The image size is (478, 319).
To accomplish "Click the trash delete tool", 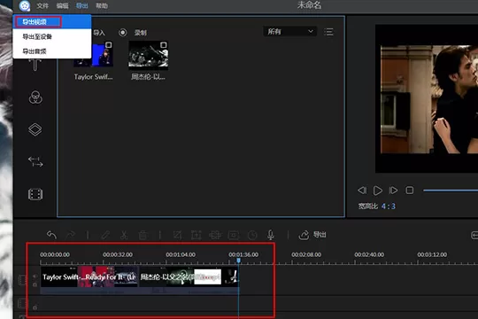I will coord(143,235).
